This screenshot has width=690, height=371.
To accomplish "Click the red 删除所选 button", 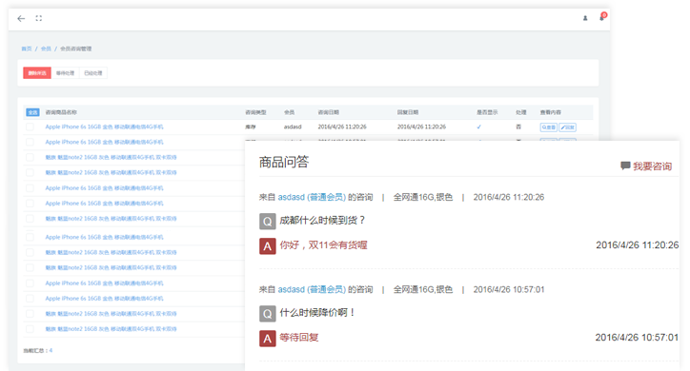I will point(37,73).
